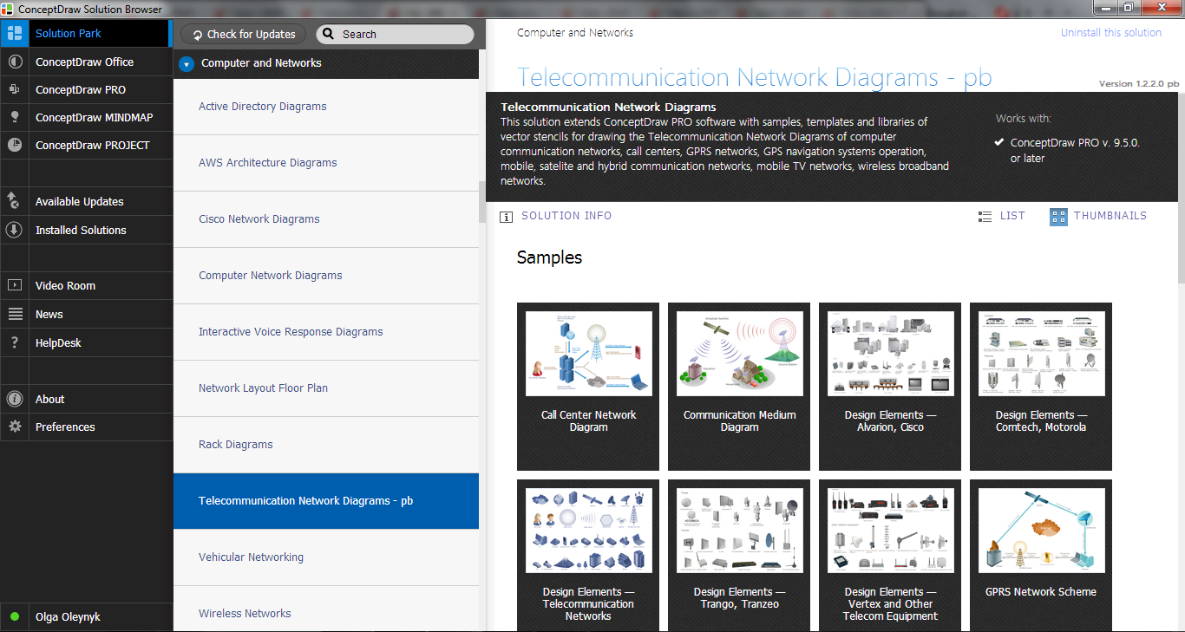Click ConceptDraw PROJECT pie icon
The height and width of the screenshot is (632, 1185).
(x=14, y=145)
